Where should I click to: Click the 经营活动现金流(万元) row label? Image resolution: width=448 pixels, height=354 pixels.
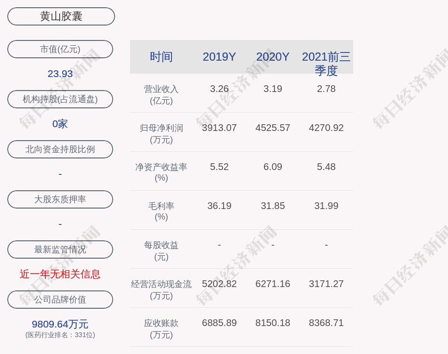(x=161, y=290)
